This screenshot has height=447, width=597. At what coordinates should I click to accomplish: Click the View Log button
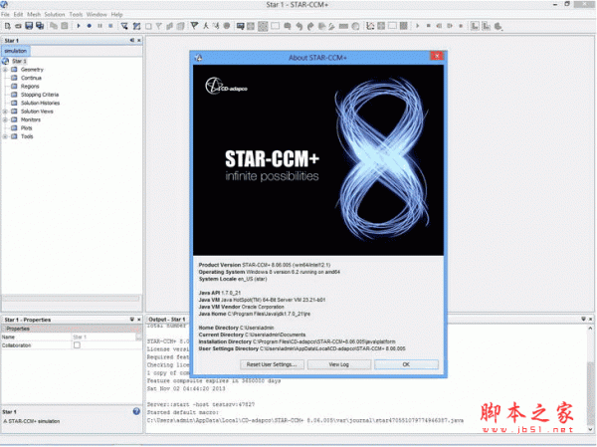tap(339, 364)
